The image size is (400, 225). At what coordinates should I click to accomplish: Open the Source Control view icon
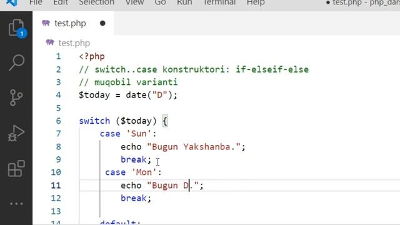pyautogui.click(x=16, y=97)
